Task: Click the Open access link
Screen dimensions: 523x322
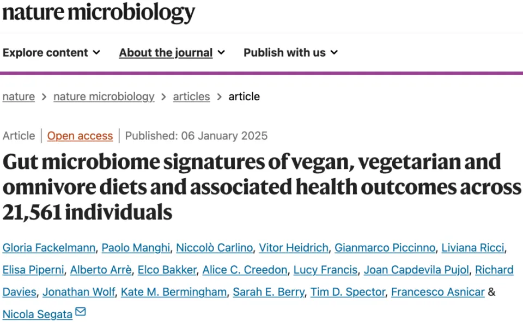Action: point(80,136)
